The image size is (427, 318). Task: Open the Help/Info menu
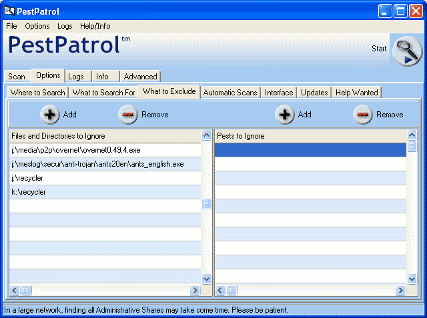pos(95,26)
